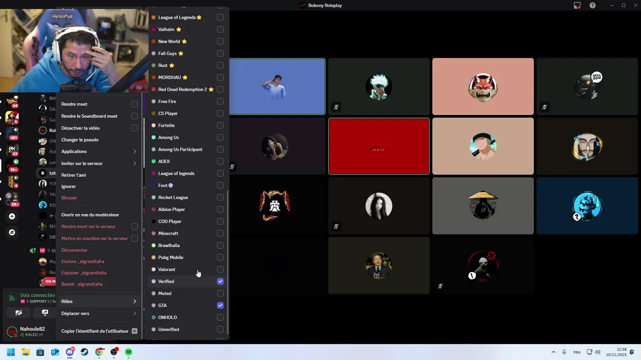Open the server icon with 2K+ badge
This screenshot has width=641, height=360.
[x=12, y=199]
